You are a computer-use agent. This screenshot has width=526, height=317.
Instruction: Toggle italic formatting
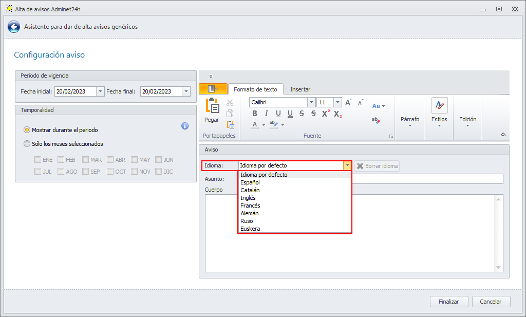266,114
